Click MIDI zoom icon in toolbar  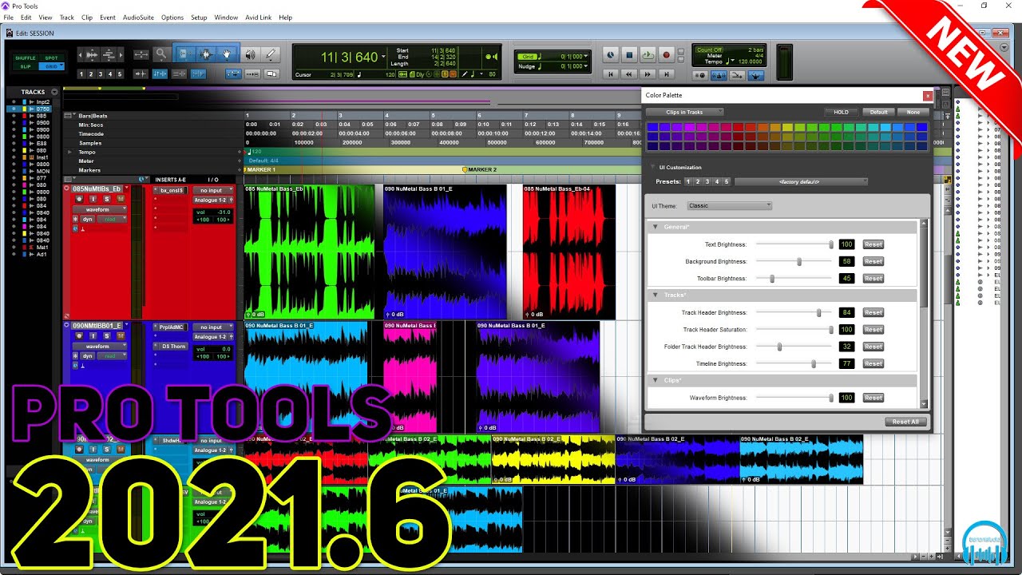[x=109, y=54]
